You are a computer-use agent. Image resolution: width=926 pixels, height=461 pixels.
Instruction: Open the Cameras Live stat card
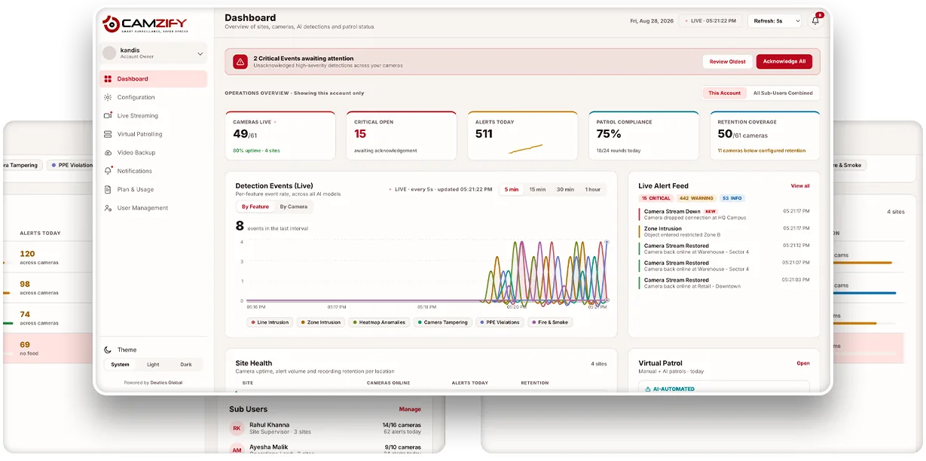click(280, 136)
